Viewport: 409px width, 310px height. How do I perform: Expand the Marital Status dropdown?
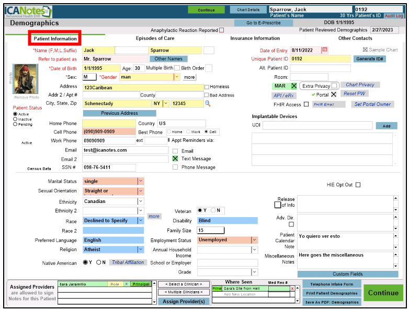[140, 181]
